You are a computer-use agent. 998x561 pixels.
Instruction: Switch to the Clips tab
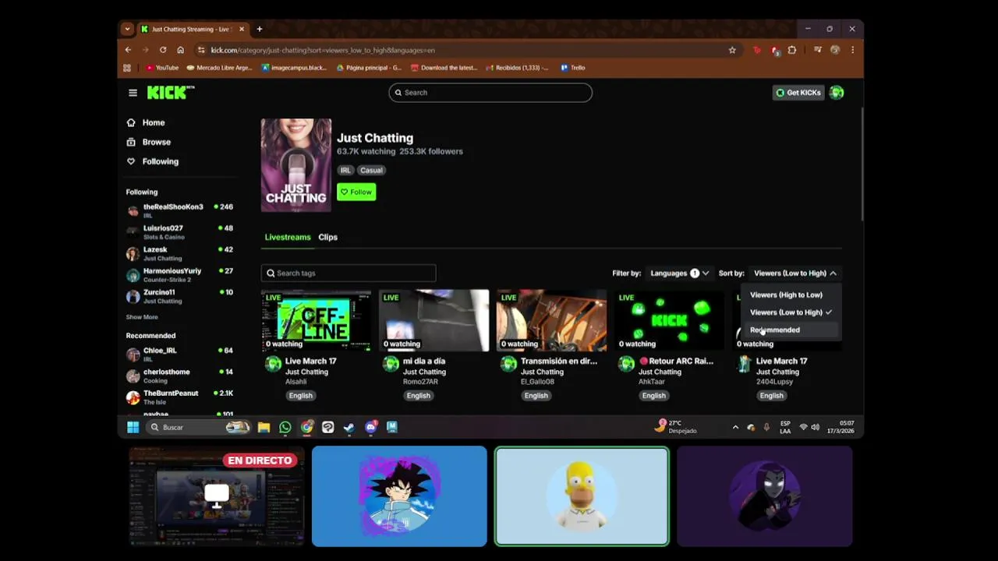pyautogui.click(x=327, y=237)
